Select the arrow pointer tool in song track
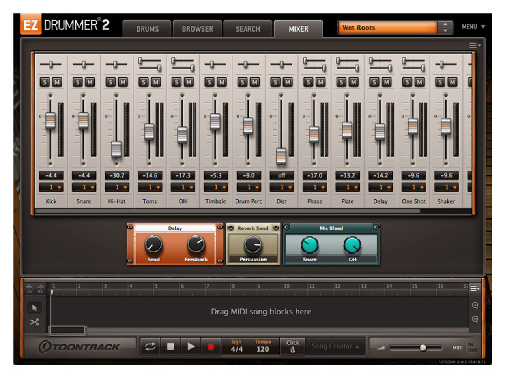The width and height of the screenshot is (505, 378). (34, 308)
